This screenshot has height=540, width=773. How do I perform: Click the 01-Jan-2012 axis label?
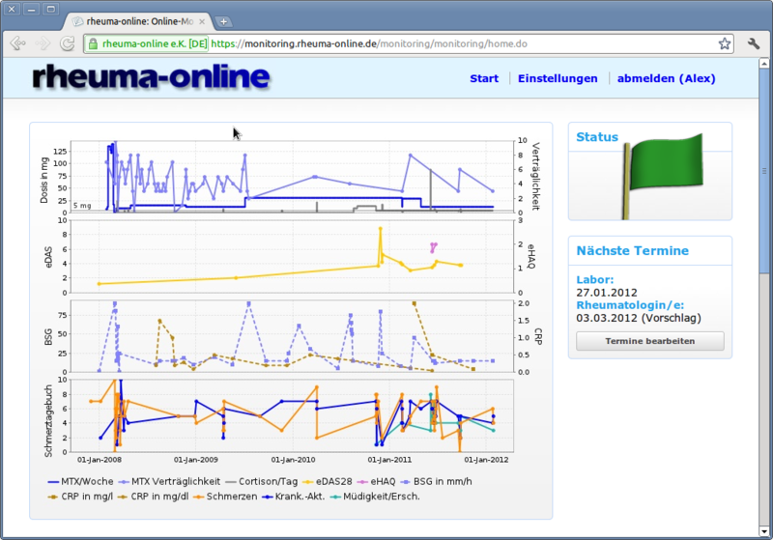486,460
